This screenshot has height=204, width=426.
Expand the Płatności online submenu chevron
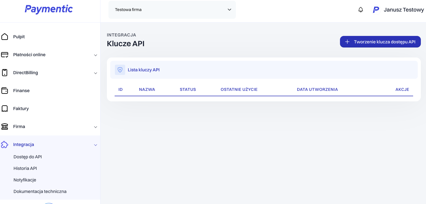pyautogui.click(x=96, y=55)
